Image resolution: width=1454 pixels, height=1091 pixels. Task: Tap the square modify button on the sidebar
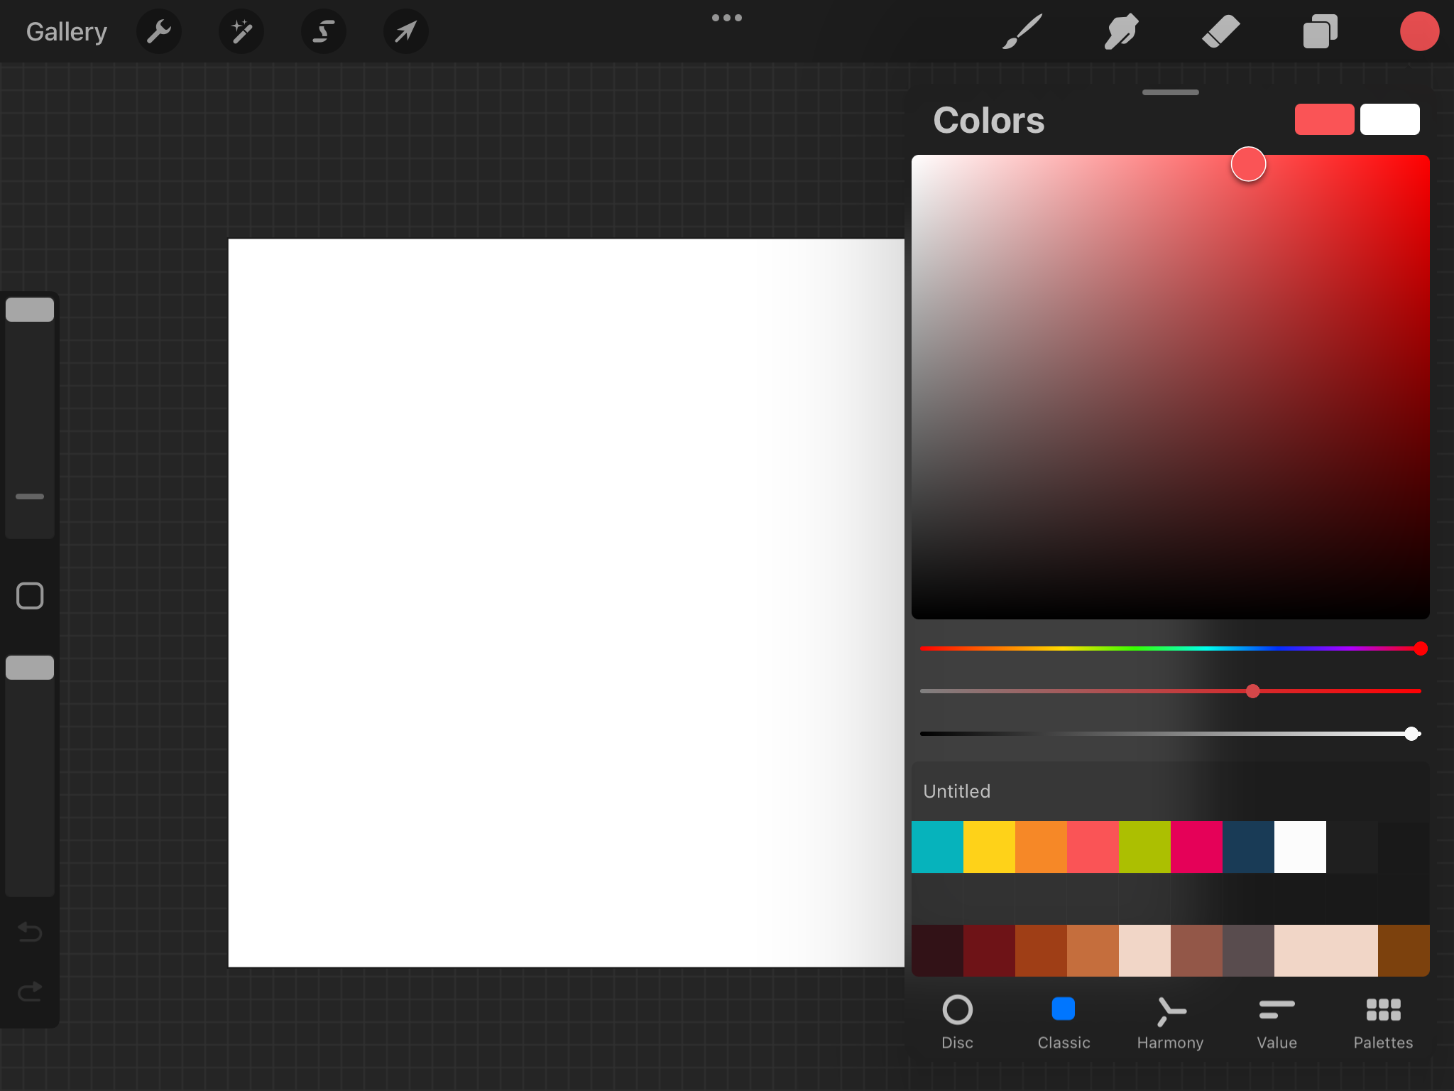[30, 596]
